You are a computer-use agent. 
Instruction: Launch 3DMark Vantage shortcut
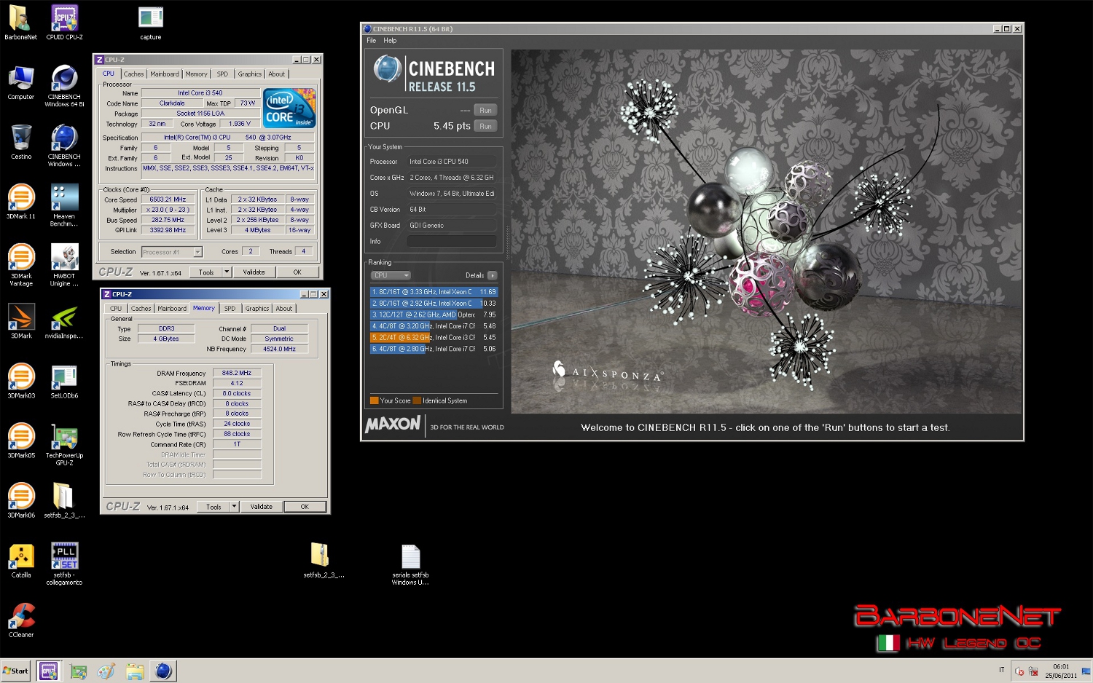click(x=21, y=265)
